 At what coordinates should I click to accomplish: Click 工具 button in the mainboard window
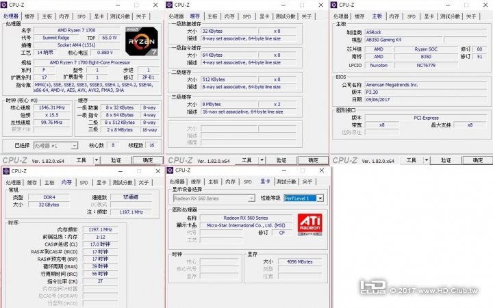[x=412, y=160]
